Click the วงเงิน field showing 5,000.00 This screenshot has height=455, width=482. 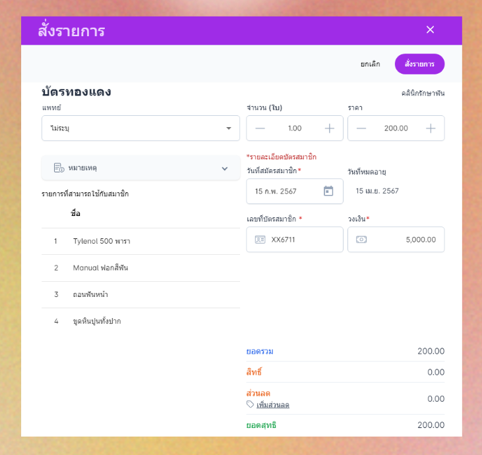tap(396, 240)
